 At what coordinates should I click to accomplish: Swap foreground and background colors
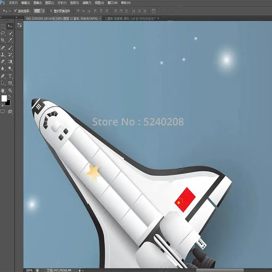10,96
